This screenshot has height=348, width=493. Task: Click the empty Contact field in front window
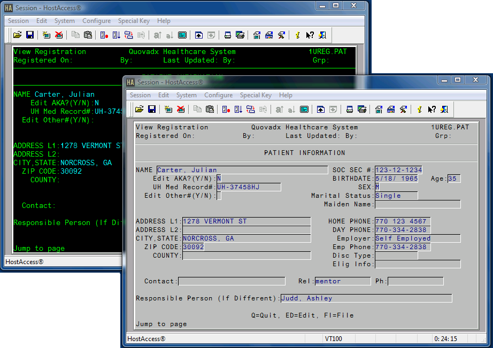(232, 281)
